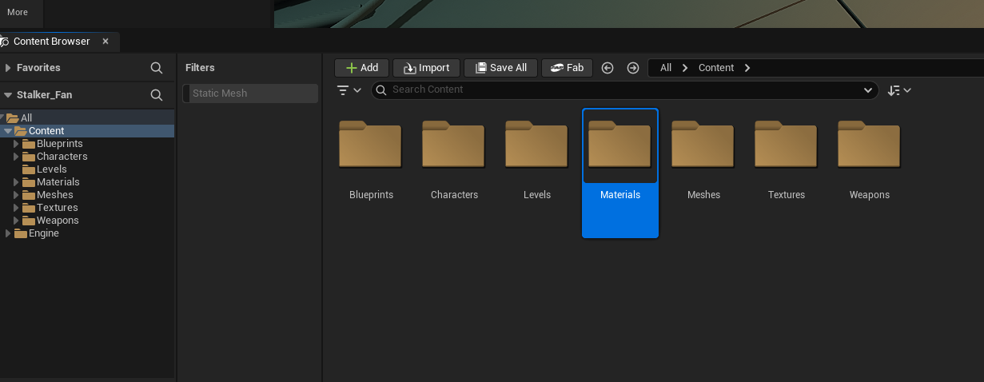Close the Content Browser tab

106,42
